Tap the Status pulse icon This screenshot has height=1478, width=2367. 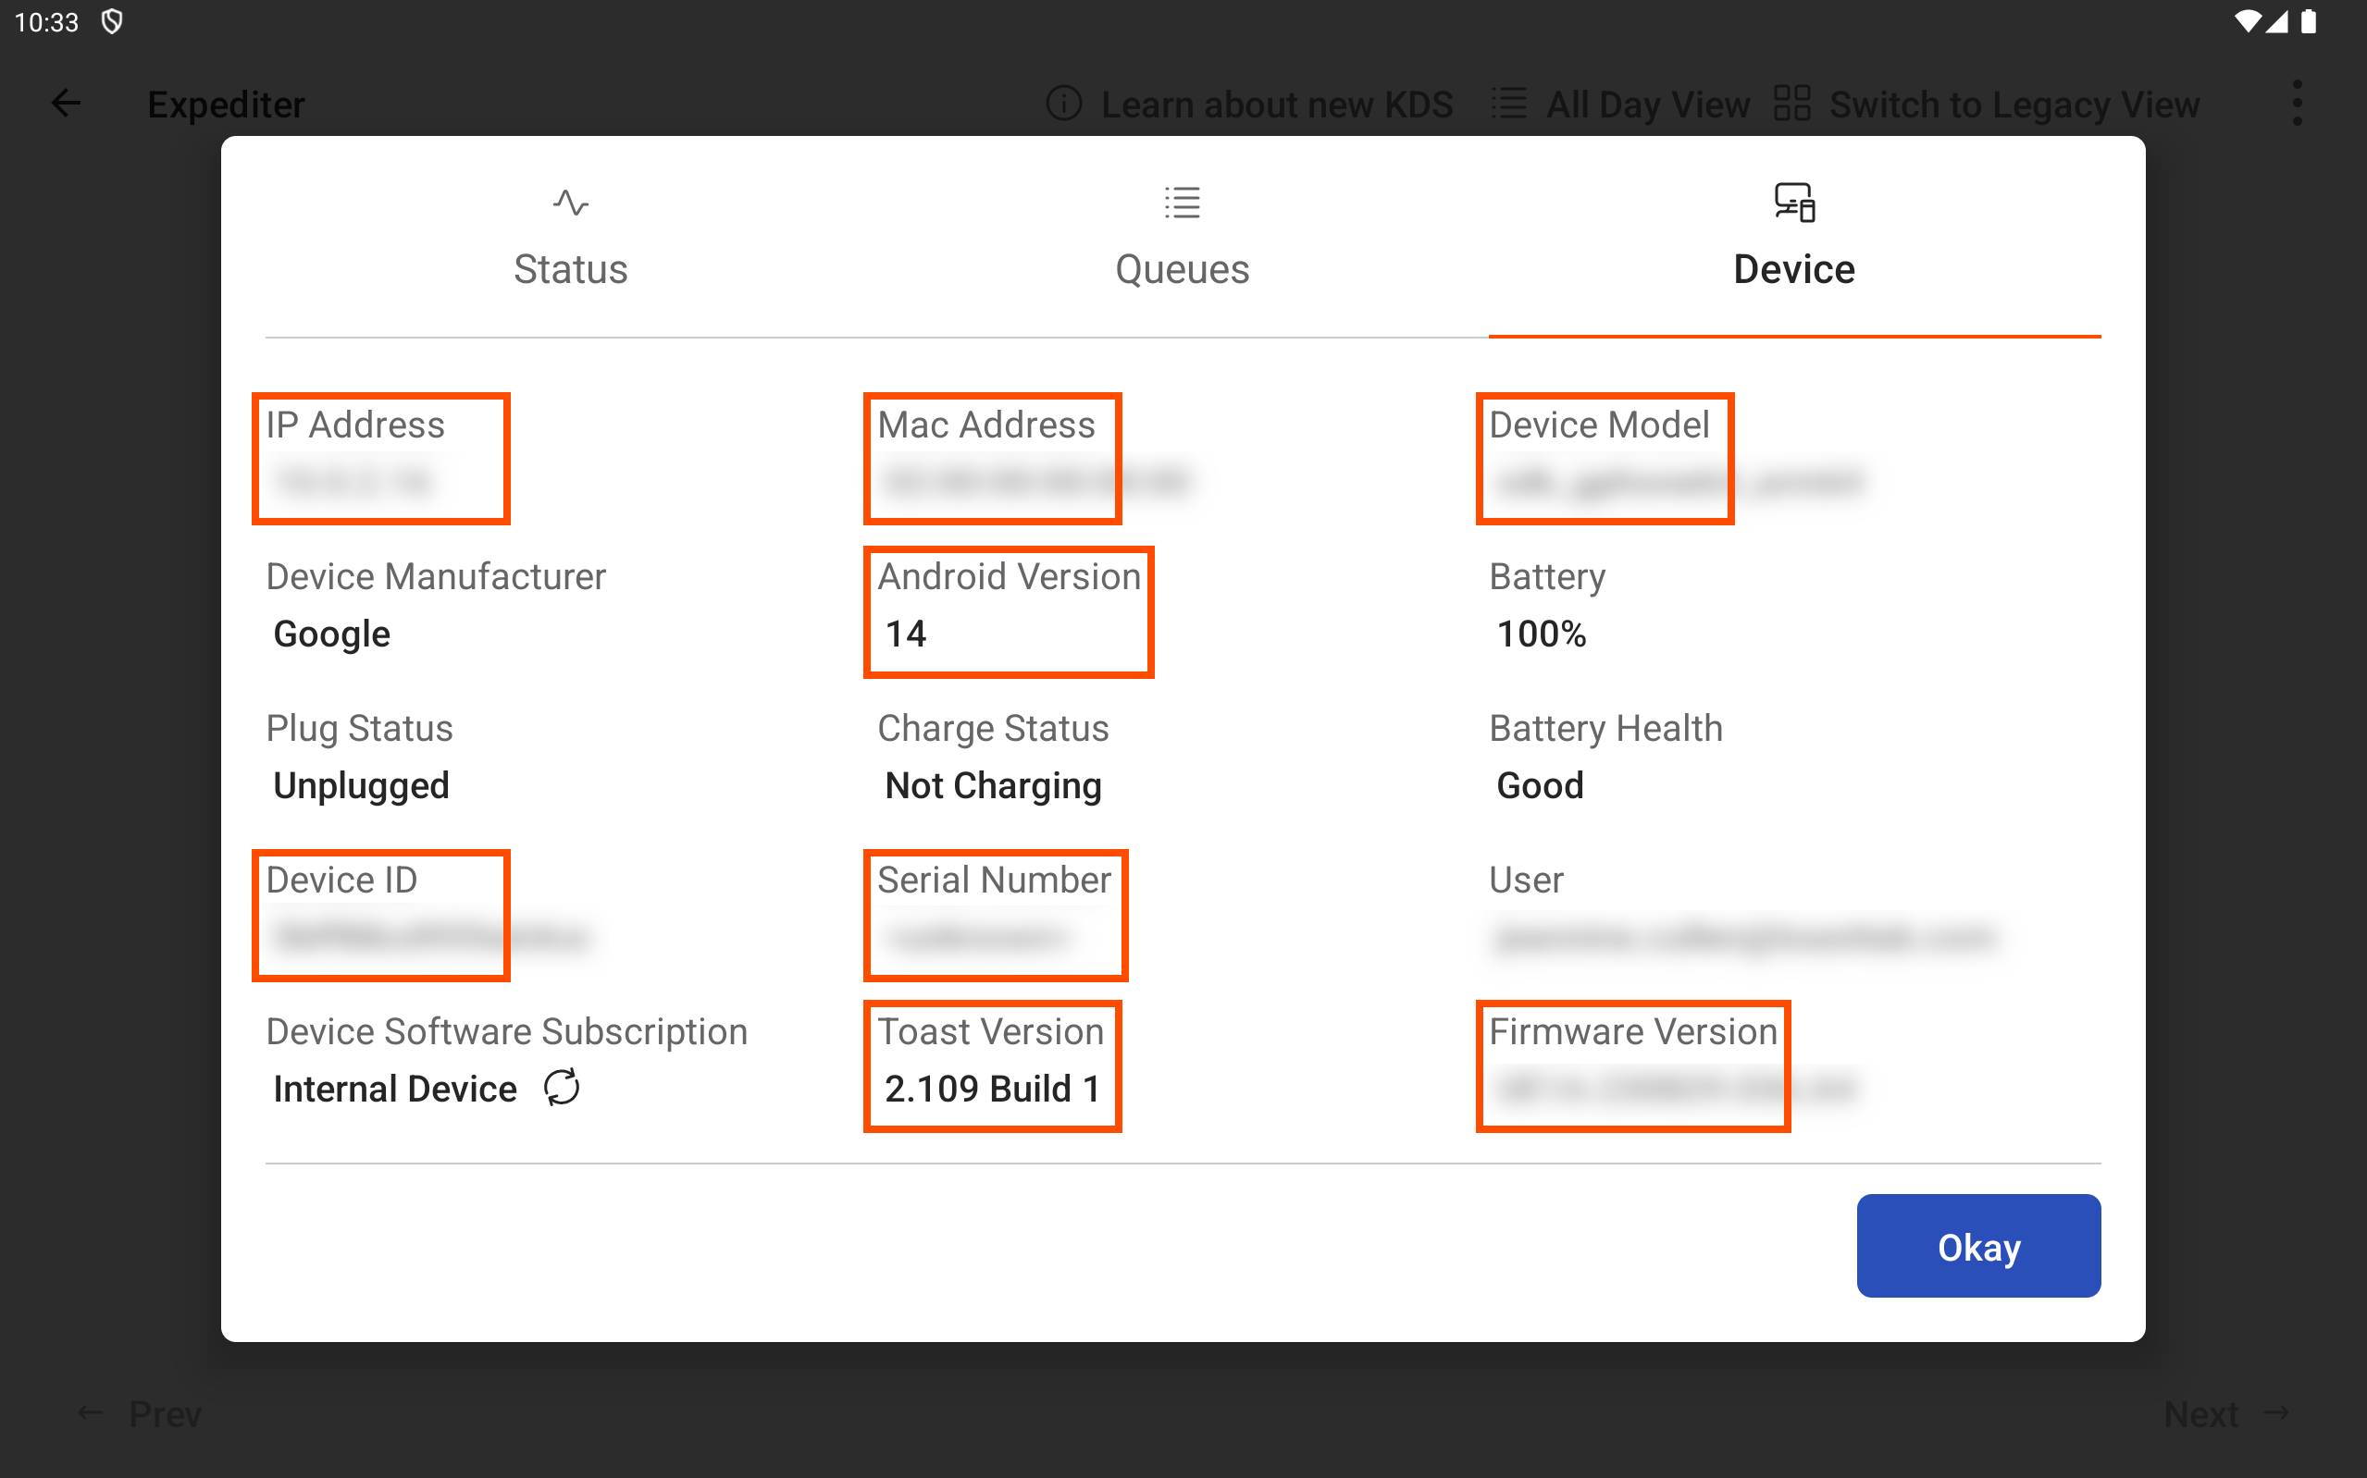tap(570, 203)
